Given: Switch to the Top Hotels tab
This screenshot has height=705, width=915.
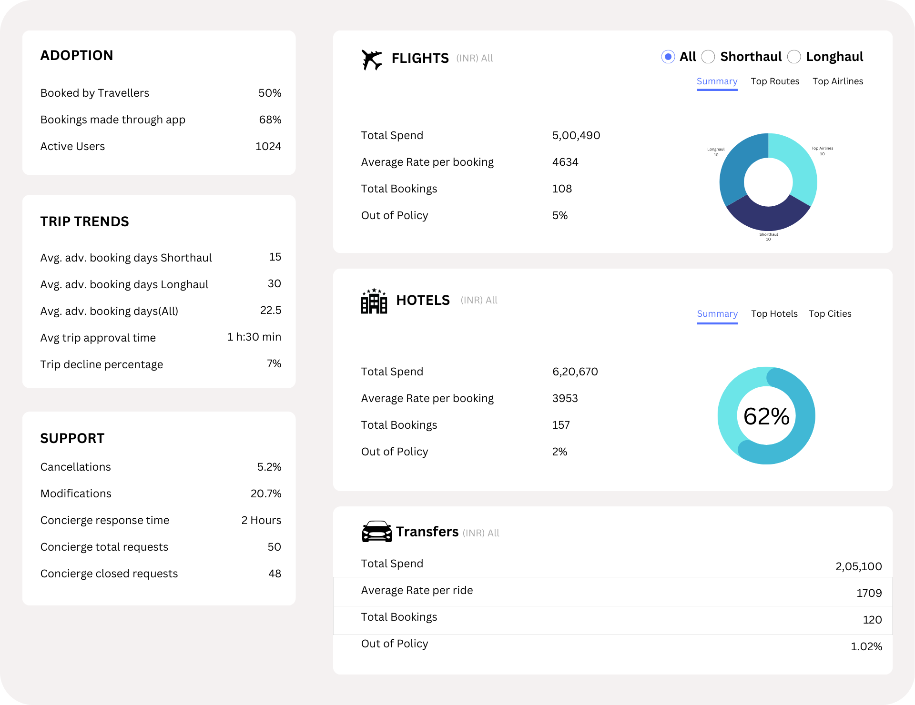Looking at the screenshot, I should pos(774,314).
